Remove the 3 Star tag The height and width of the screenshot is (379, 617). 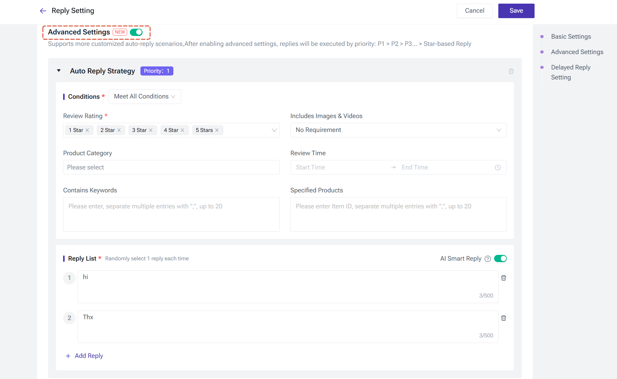pyautogui.click(x=151, y=130)
